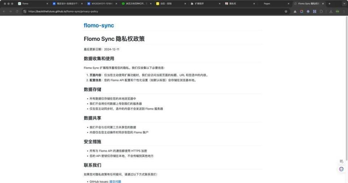Viewport: 348px width, 183px height.
Task: Open the blue round face extension icon
Action: [x=308, y=11]
